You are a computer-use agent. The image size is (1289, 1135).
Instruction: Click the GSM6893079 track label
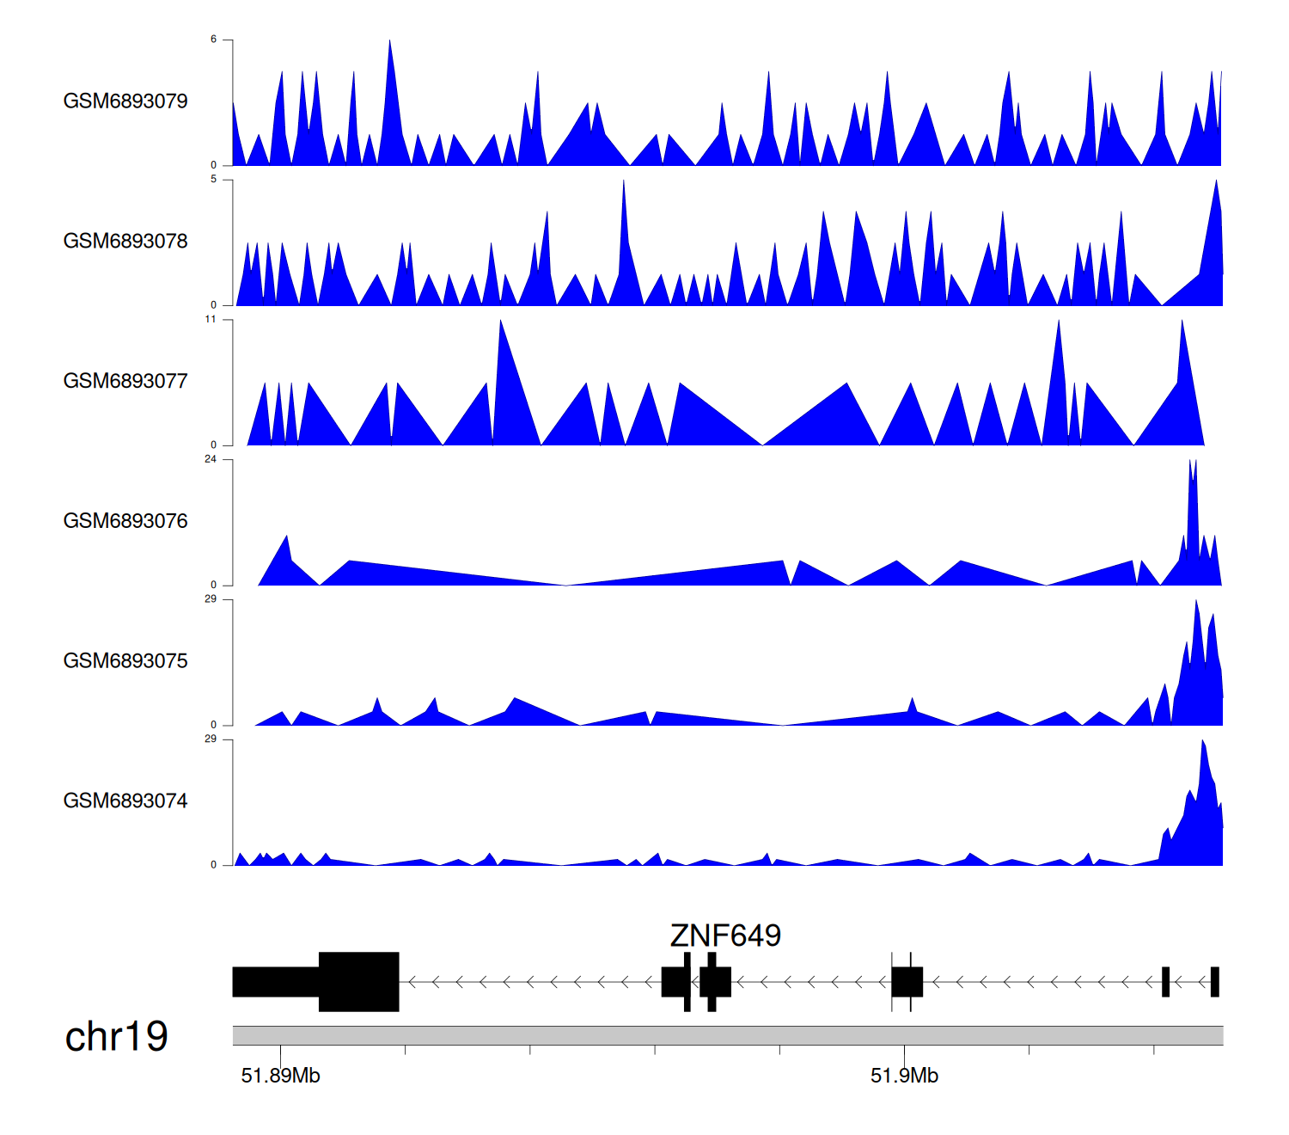click(125, 101)
